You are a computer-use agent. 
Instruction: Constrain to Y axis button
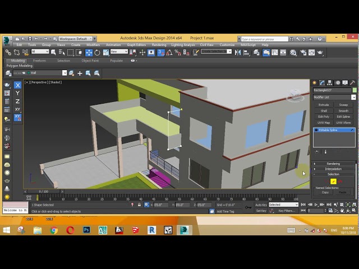tap(17, 93)
